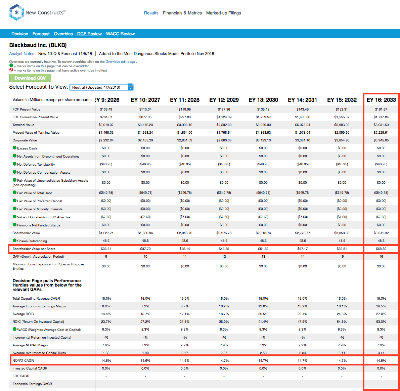Screen dimensions: 400x391
Task: Switch to the Decision subtab
Action: pos(19,34)
